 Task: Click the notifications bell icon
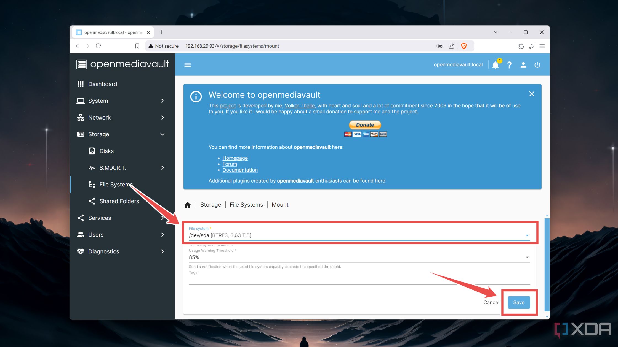click(495, 64)
